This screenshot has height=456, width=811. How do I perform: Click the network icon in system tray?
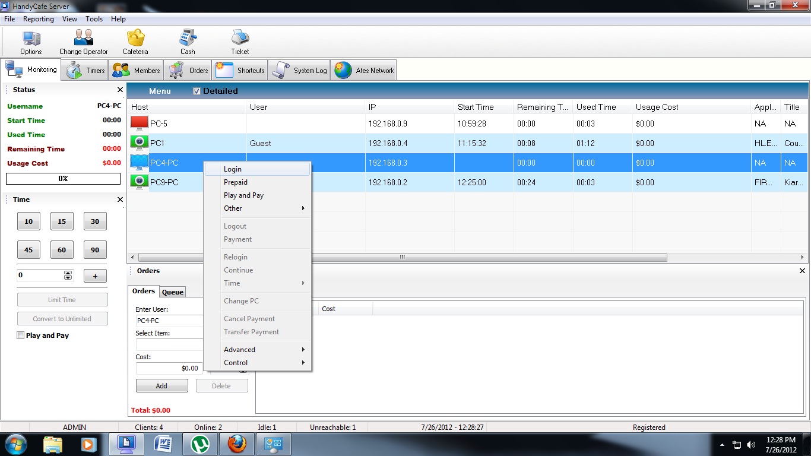point(737,444)
